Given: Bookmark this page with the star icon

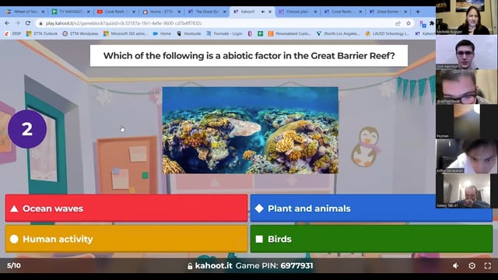Looking at the screenshot, I should pyautogui.click(x=409, y=23).
